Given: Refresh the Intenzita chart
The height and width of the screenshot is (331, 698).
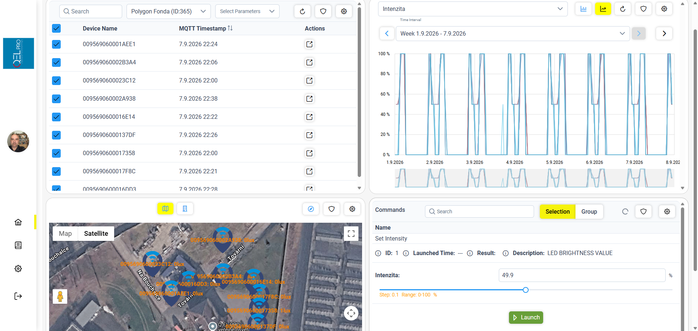Looking at the screenshot, I should (x=622, y=9).
